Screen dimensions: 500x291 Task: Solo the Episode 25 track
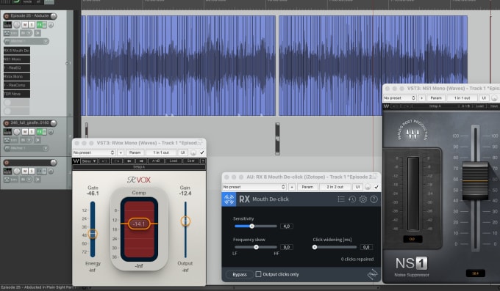pyautogui.click(x=32, y=24)
